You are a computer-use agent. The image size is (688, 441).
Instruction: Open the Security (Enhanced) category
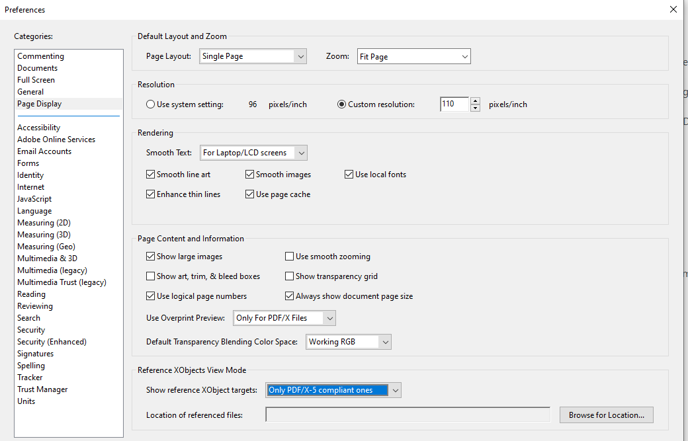click(52, 342)
